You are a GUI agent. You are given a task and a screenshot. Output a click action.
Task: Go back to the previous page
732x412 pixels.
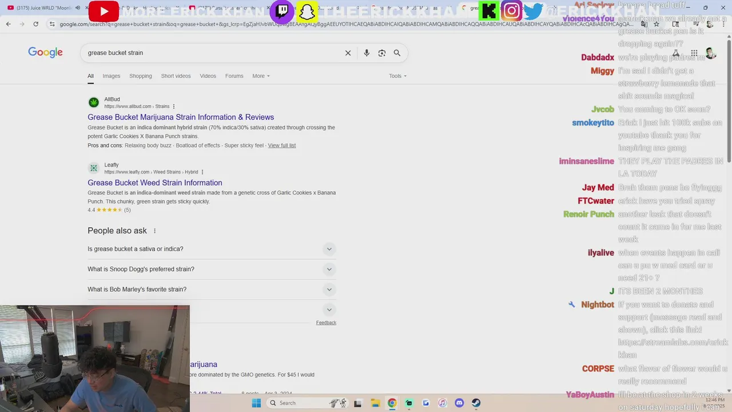point(8,24)
